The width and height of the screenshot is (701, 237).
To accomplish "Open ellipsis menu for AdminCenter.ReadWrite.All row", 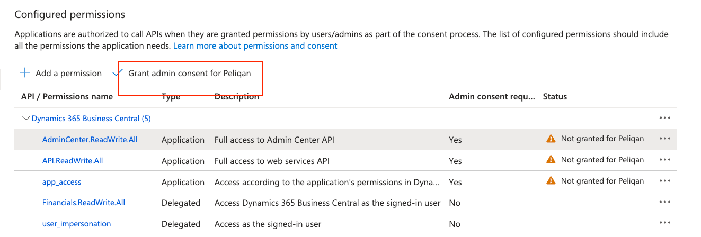I will [x=665, y=139].
